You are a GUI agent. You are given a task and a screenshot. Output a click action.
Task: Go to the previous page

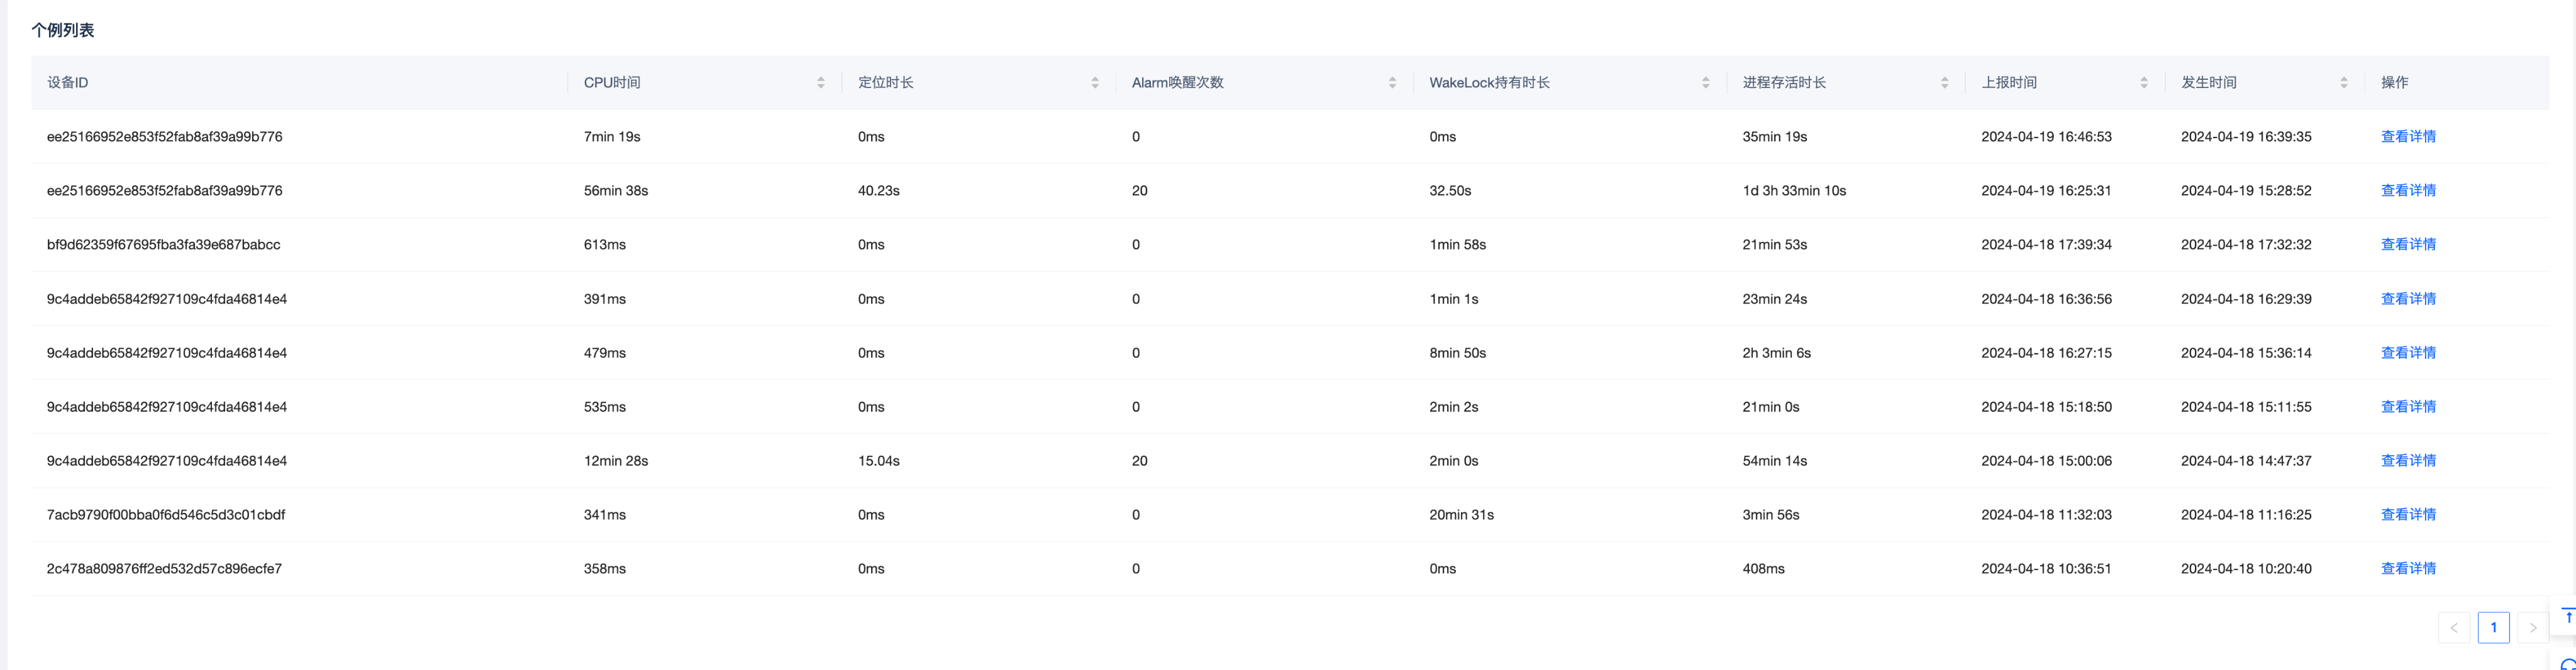point(2453,628)
